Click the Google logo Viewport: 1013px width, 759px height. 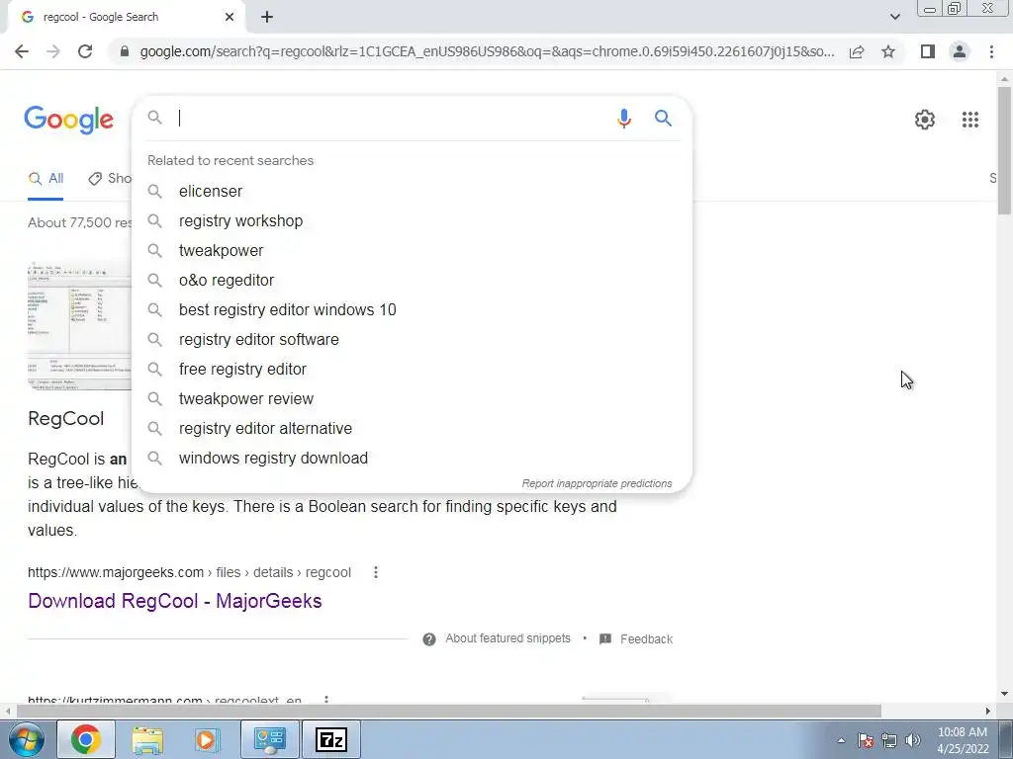(x=69, y=120)
